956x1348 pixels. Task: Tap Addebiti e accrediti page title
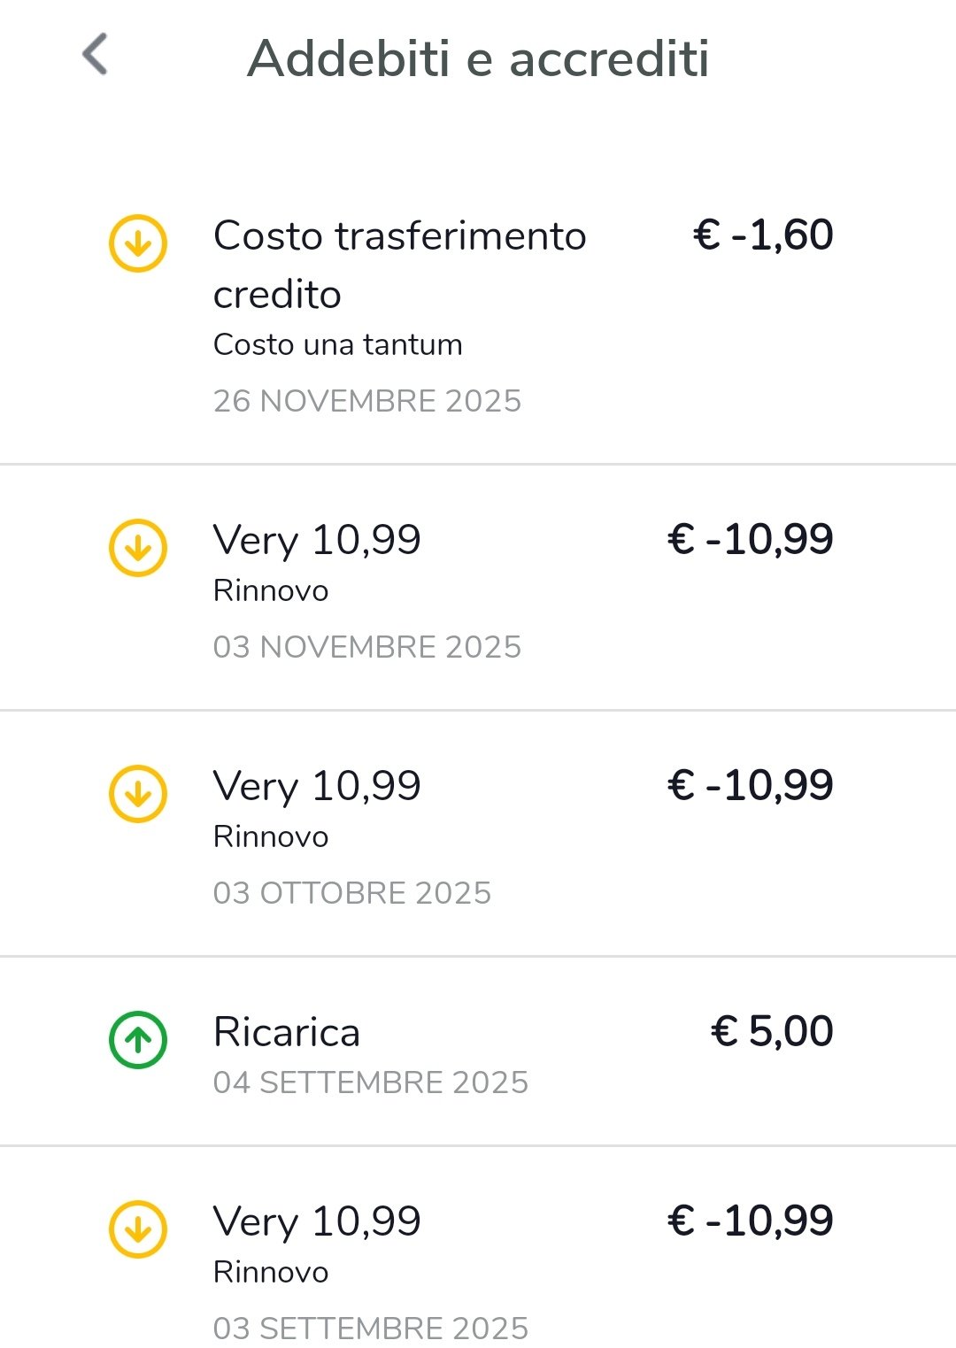(478, 58)
